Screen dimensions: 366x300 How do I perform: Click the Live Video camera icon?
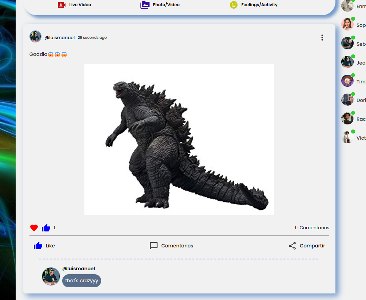(61, 5)
